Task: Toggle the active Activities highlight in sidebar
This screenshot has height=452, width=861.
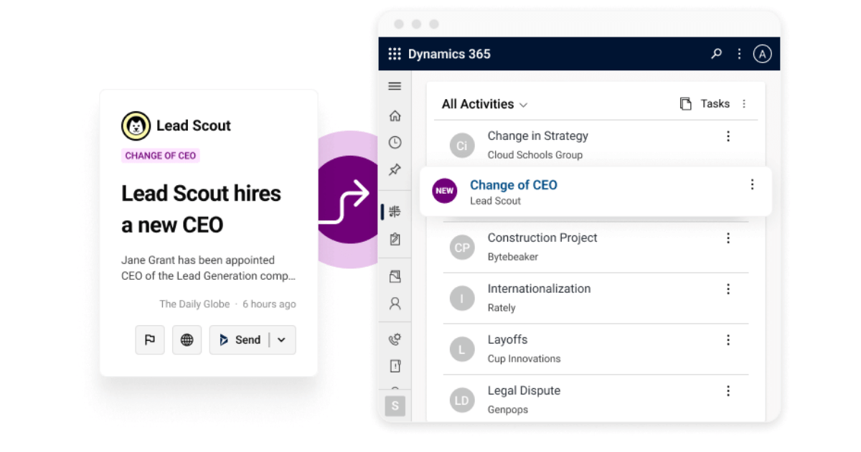Action: pyautogui.click(x=395, y=210)
